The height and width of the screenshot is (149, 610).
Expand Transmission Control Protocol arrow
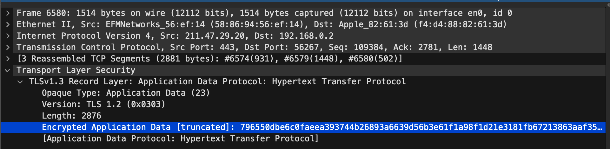pos(8,47)
